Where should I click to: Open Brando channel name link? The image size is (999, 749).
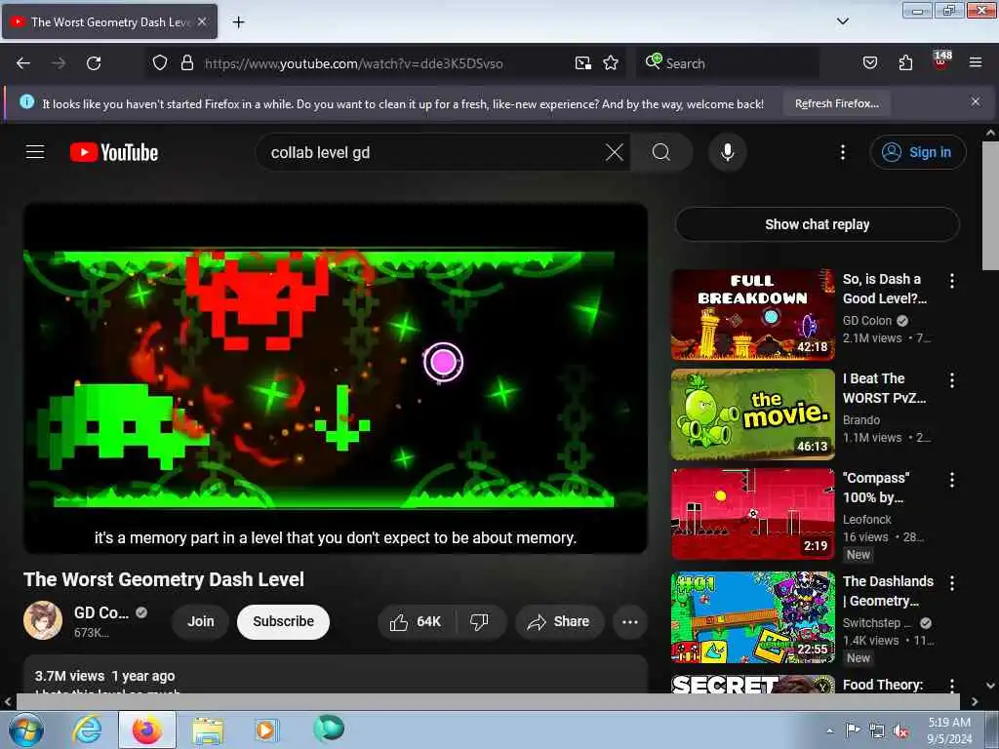click(860, 419)
